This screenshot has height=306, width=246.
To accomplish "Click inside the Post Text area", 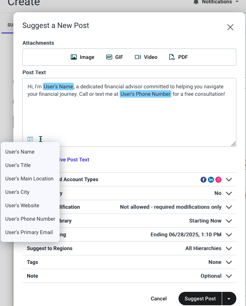I will click(x=129, y=115).
